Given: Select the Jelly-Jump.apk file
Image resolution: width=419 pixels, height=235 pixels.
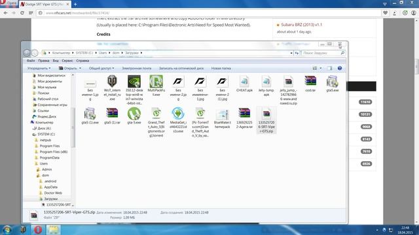Looking at the screenshot, I should pyautogui.click(x=266, y=81).
